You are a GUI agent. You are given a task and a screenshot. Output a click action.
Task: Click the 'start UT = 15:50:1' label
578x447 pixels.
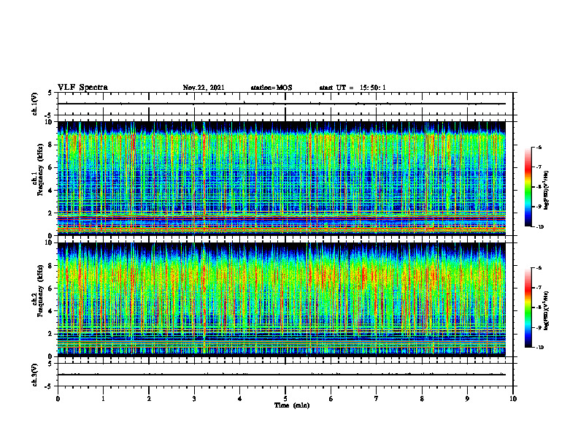[x=352, y=88]
